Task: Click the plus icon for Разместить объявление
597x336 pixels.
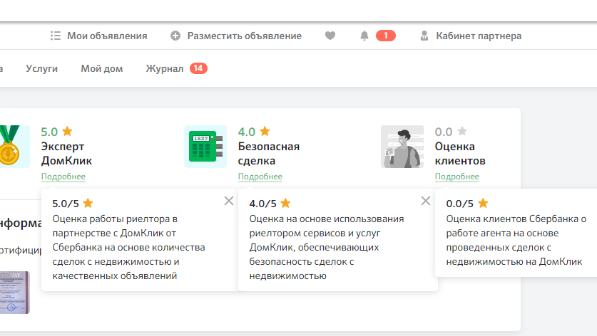Action: [x=175, y=36]
